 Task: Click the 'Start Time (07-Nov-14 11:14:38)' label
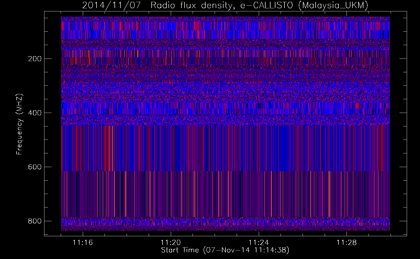tap(225, 250)
